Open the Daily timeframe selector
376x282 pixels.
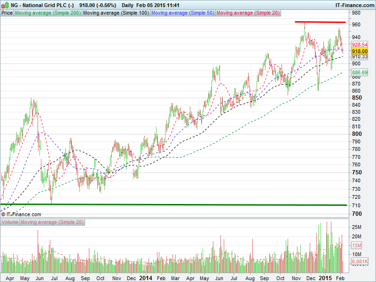tap(127, 4)
